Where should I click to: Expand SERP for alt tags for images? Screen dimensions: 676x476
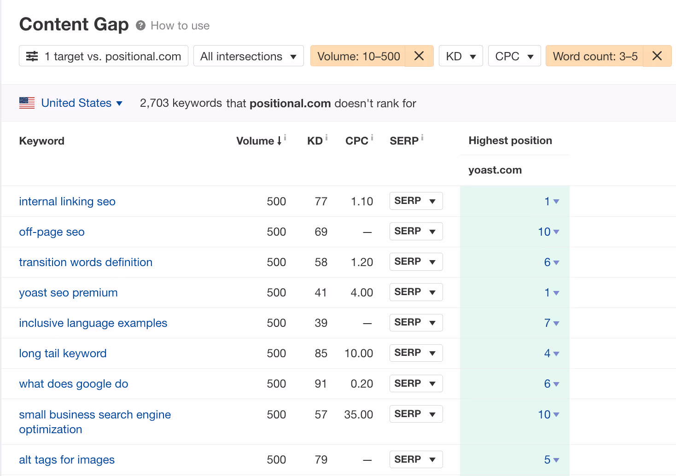[416, 459]
